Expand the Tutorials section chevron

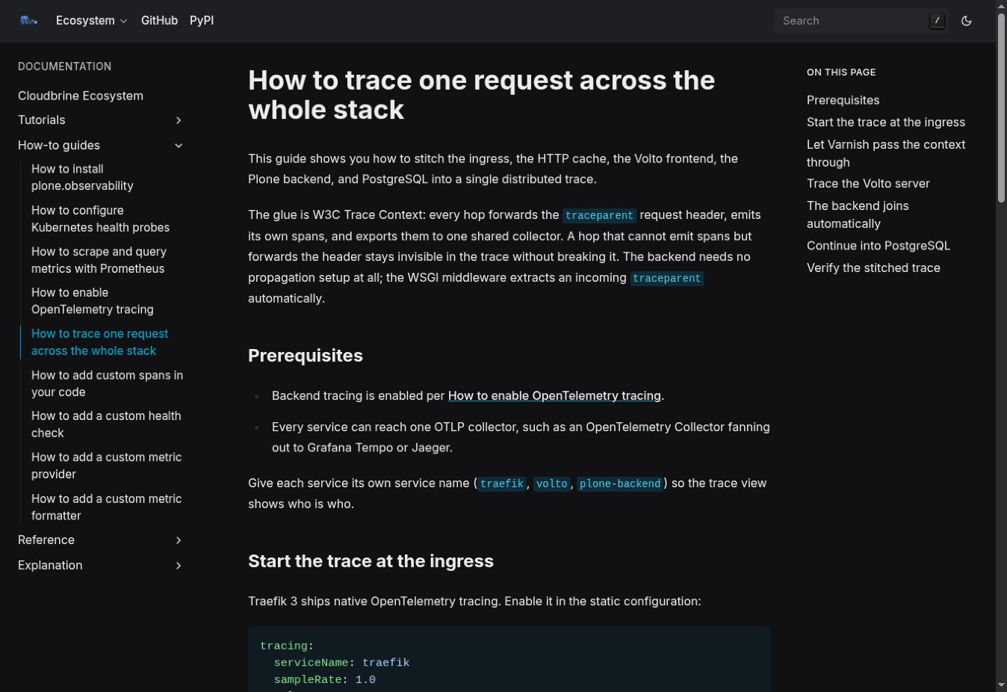point(179,120)
